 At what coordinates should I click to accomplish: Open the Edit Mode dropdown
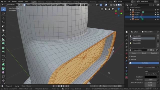tap(12, 5)
